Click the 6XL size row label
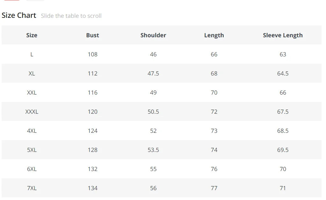The height and width of the screenshot is (200, 326). click(32, 169)
